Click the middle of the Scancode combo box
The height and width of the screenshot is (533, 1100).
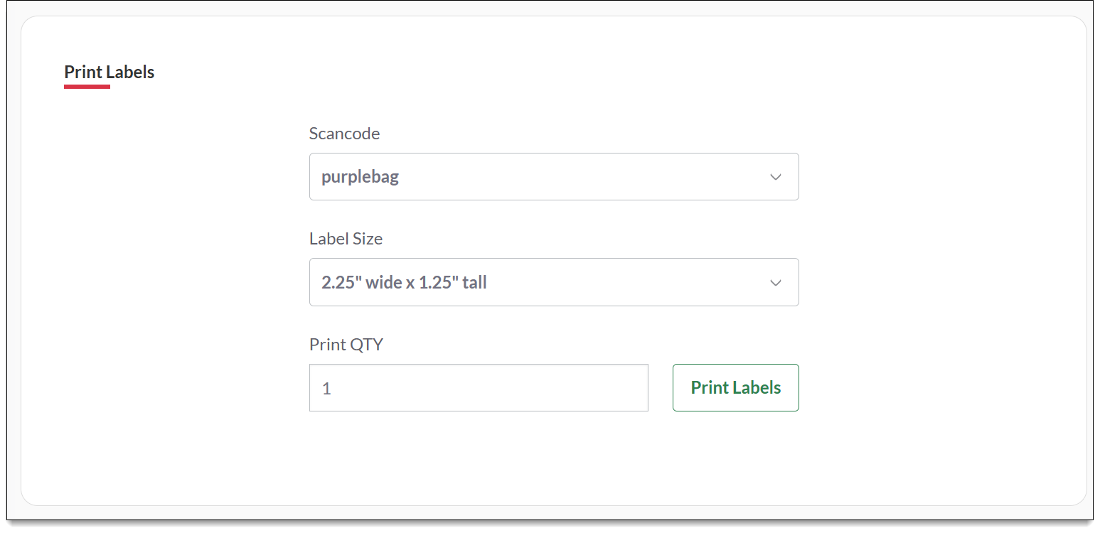(554, 177)
